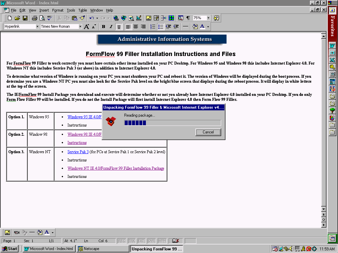Screen dimensions: 338x253
Task: Click the Office Assistant help icon
Action: [x=216, y=18]
